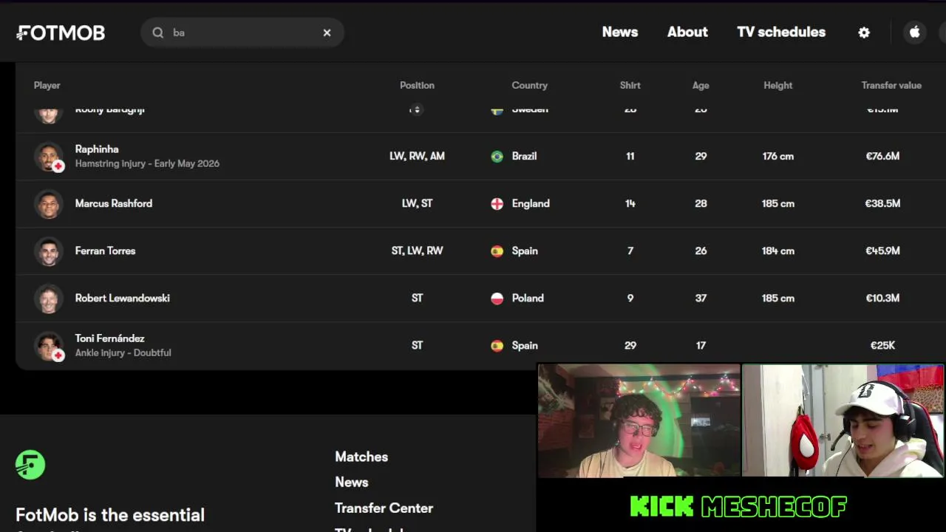Image resolution: width=946 pixels, height=532 pixels.
Task: Click Toni Fernández's avatar with injury badge
Action: 49,346
